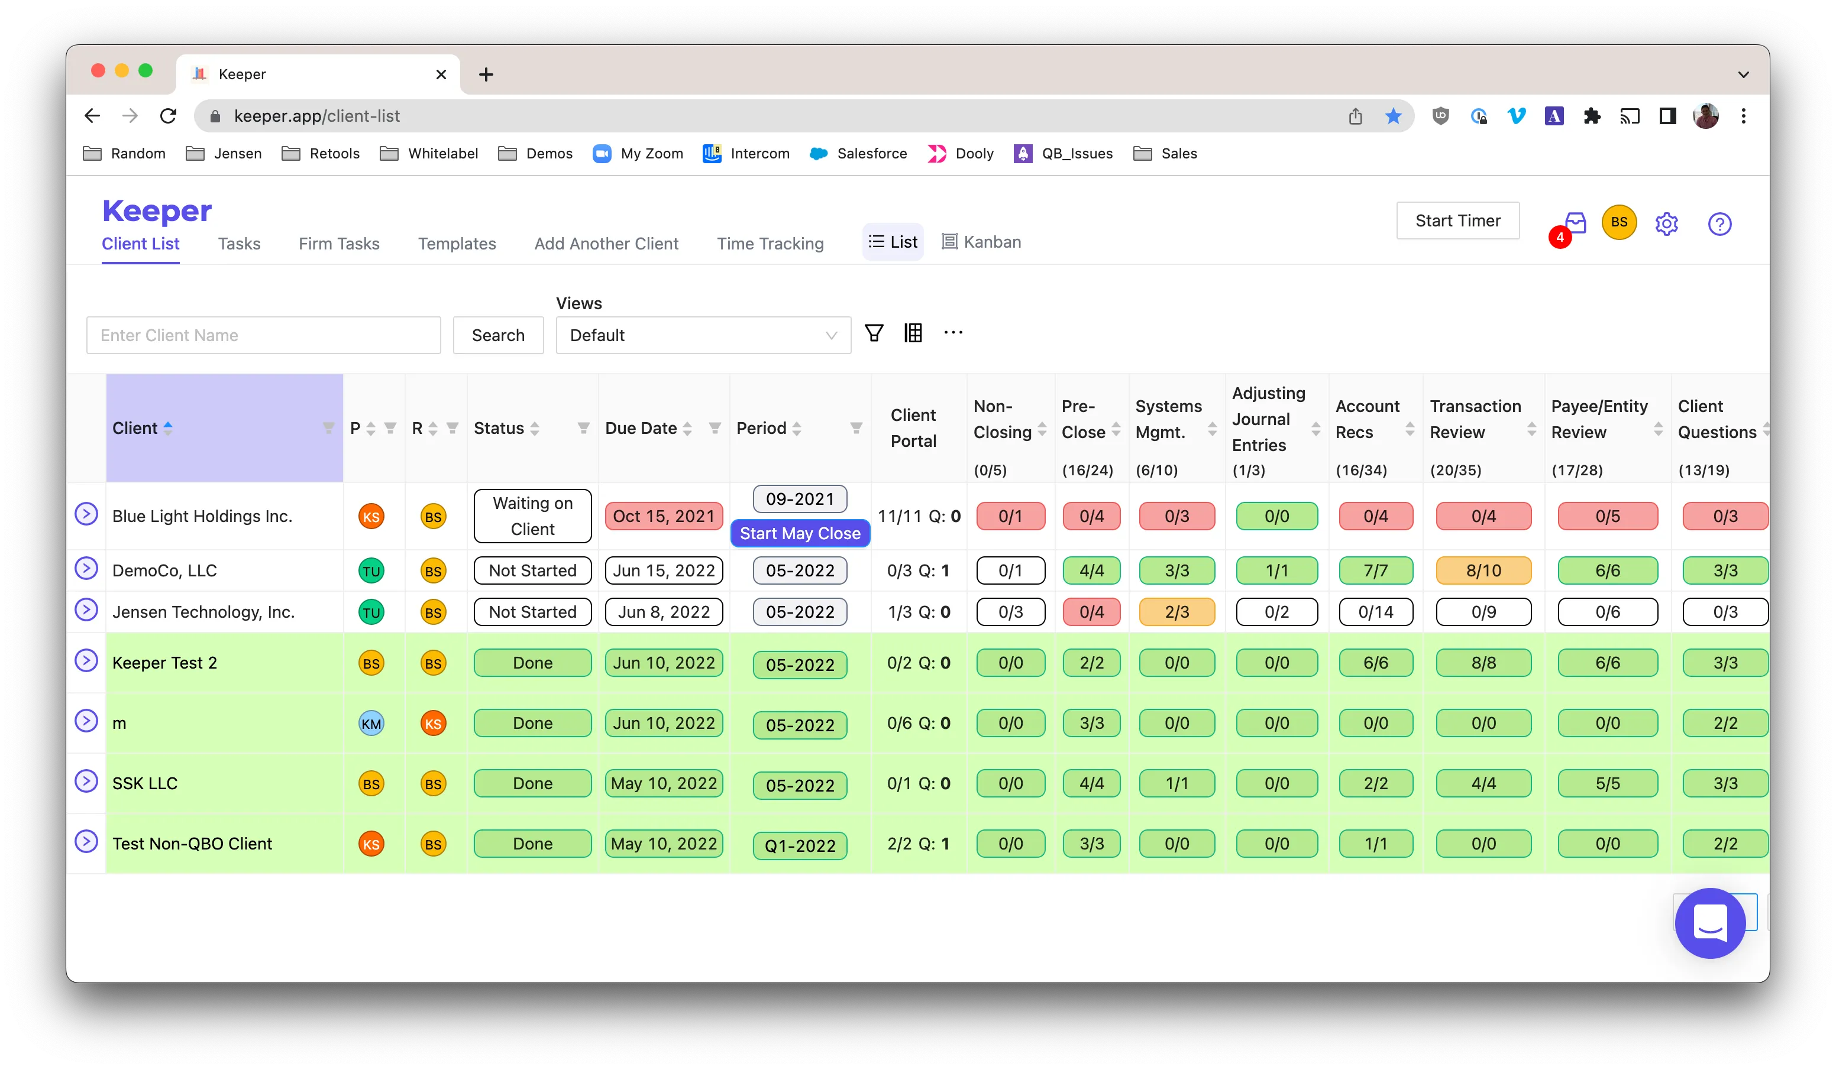Image resolution: width=1836 pixels, height=1070 pixels.
Task: Open the help question mark icon
Action: click(x=1719, y=224)
